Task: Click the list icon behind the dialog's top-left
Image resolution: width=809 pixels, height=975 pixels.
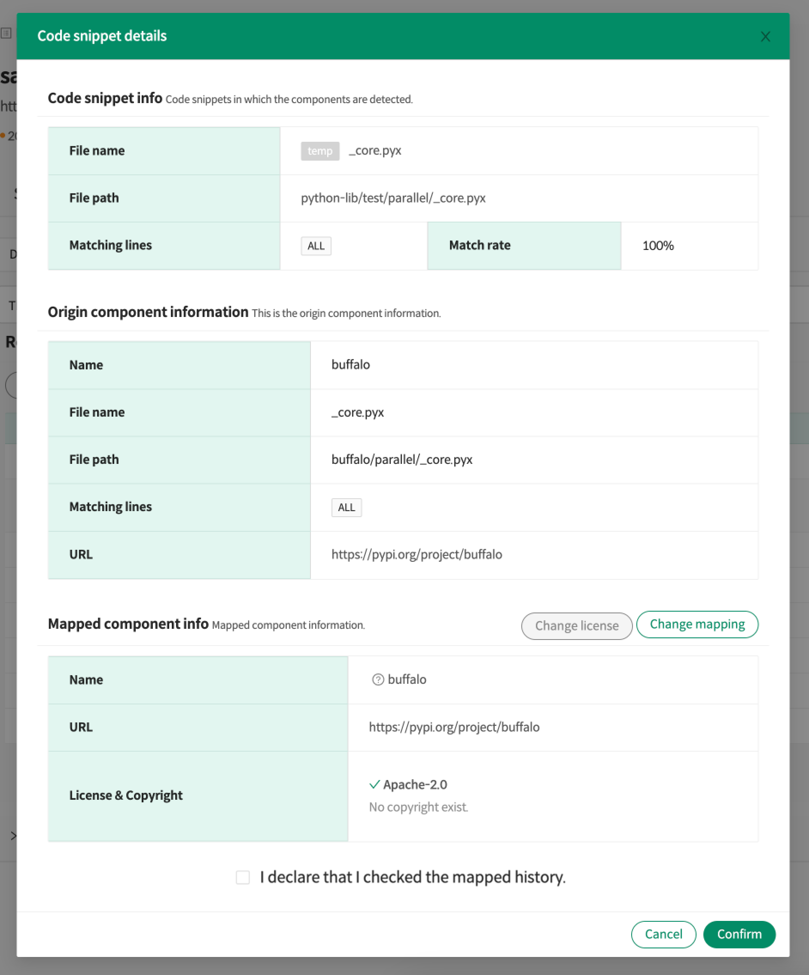Action: pos(6,33)
